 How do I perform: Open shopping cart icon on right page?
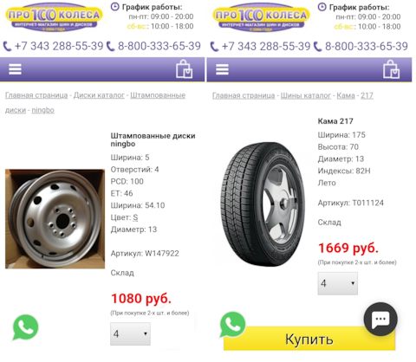[x=392, y=69]
